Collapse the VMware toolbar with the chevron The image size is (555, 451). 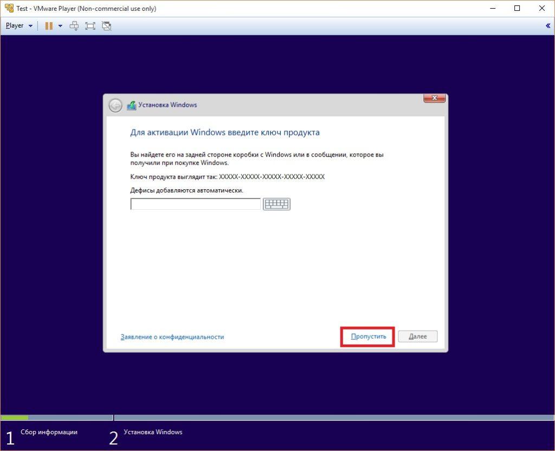click(548, 25)
